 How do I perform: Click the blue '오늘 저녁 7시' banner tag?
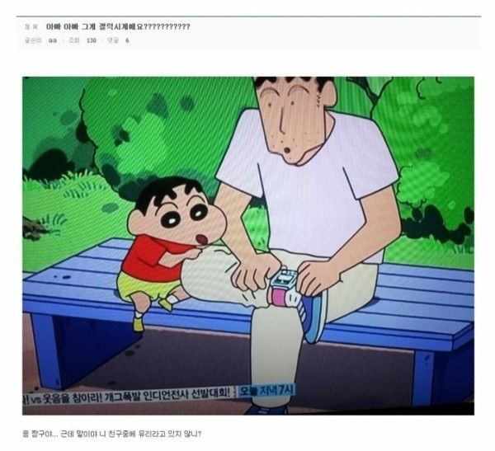click(266, 391)
